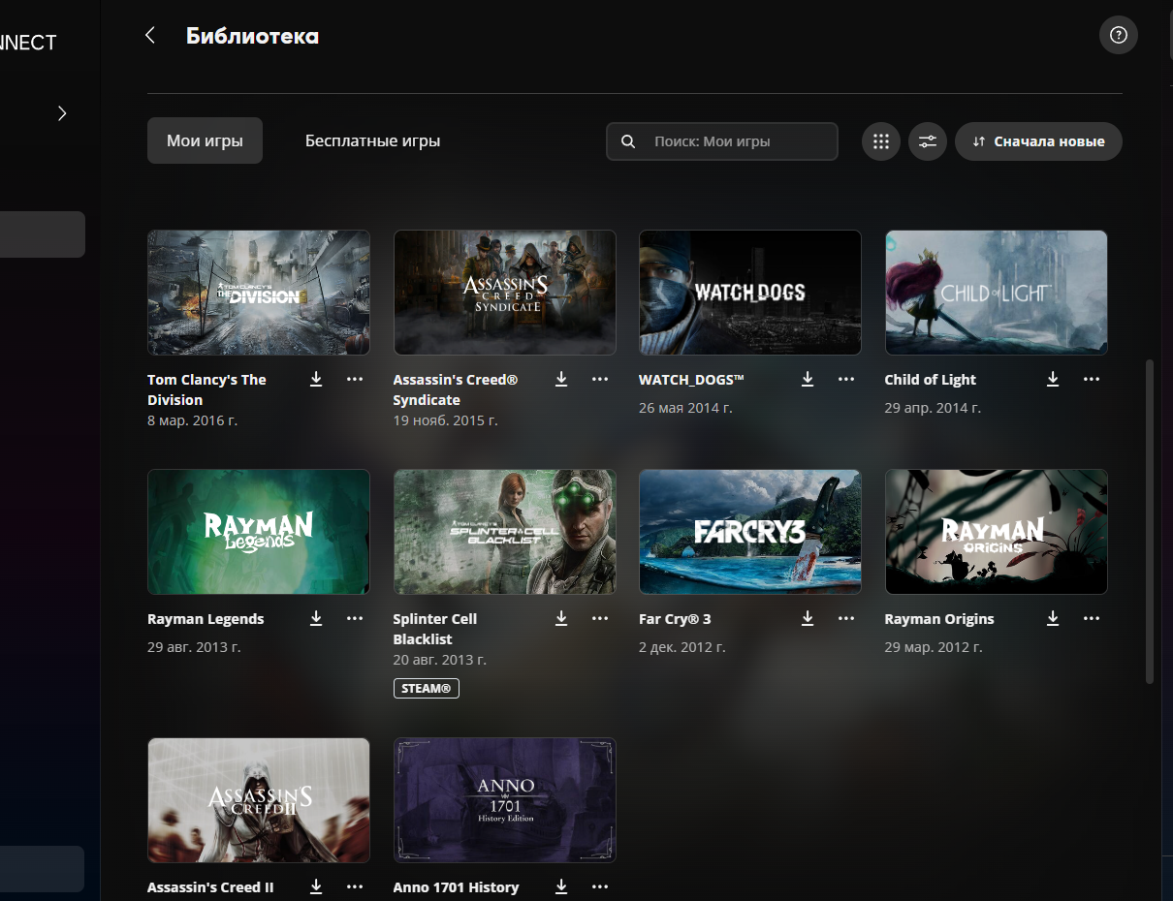Click the date 29 авг. 2013 г.
The height and width of the screenshot is (901, 1173).
pos(194,647)
